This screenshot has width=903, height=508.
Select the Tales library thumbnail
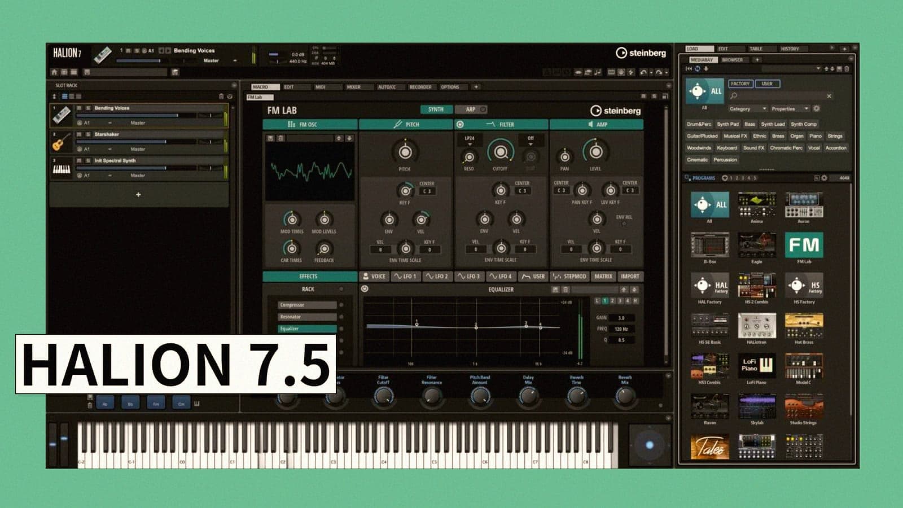[709, 447]
